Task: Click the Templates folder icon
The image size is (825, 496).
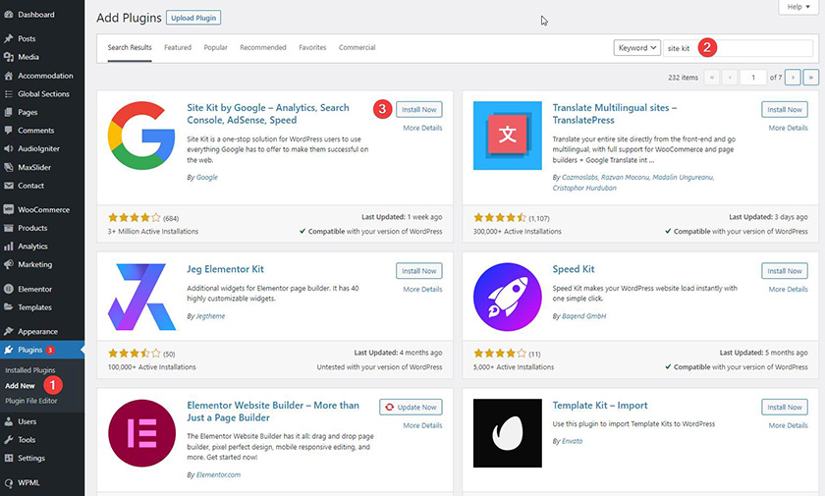Action: (x=9, y=307)
